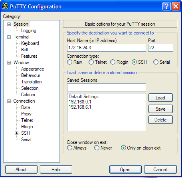Click the Save session button

point(160,109)
